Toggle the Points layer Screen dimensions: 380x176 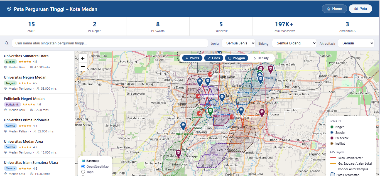(x=192, y=58)
